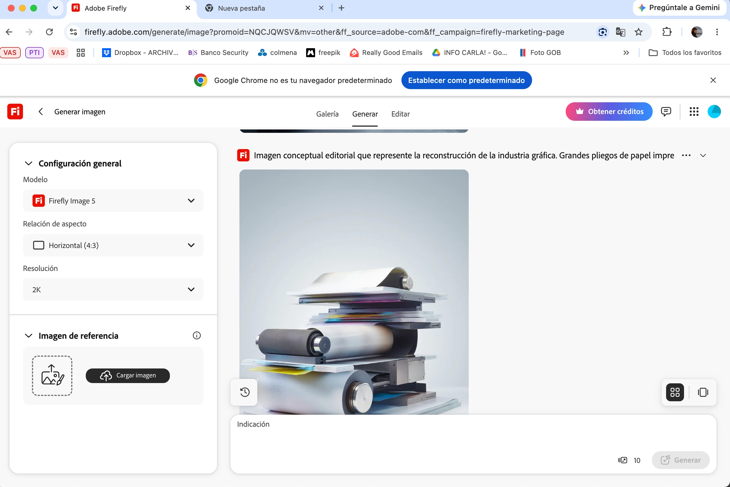This screenshot has height=487, width=730.
Task: Open the Horizontal (4:3) aspect ratio dropdown
Action: (x=113, y=245)
